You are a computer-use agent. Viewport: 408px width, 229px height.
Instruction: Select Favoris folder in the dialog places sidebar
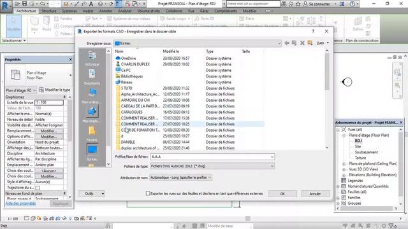click(92, 134)
